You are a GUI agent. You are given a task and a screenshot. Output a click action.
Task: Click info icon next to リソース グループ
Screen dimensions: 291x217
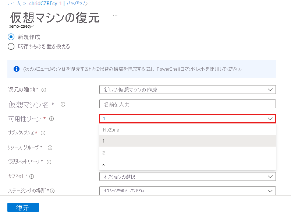50,148
